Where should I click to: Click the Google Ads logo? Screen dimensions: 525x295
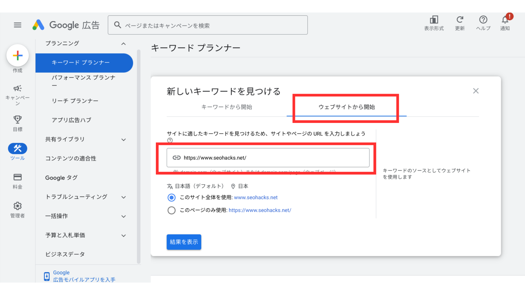click(x=66, y=25)
